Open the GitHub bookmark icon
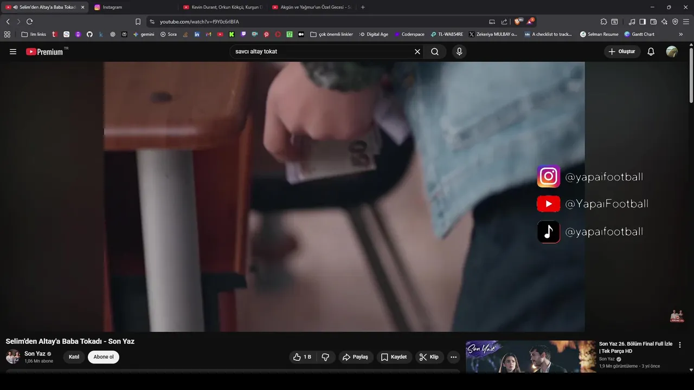This screenshot has height=390, width=694. point(89,34)
